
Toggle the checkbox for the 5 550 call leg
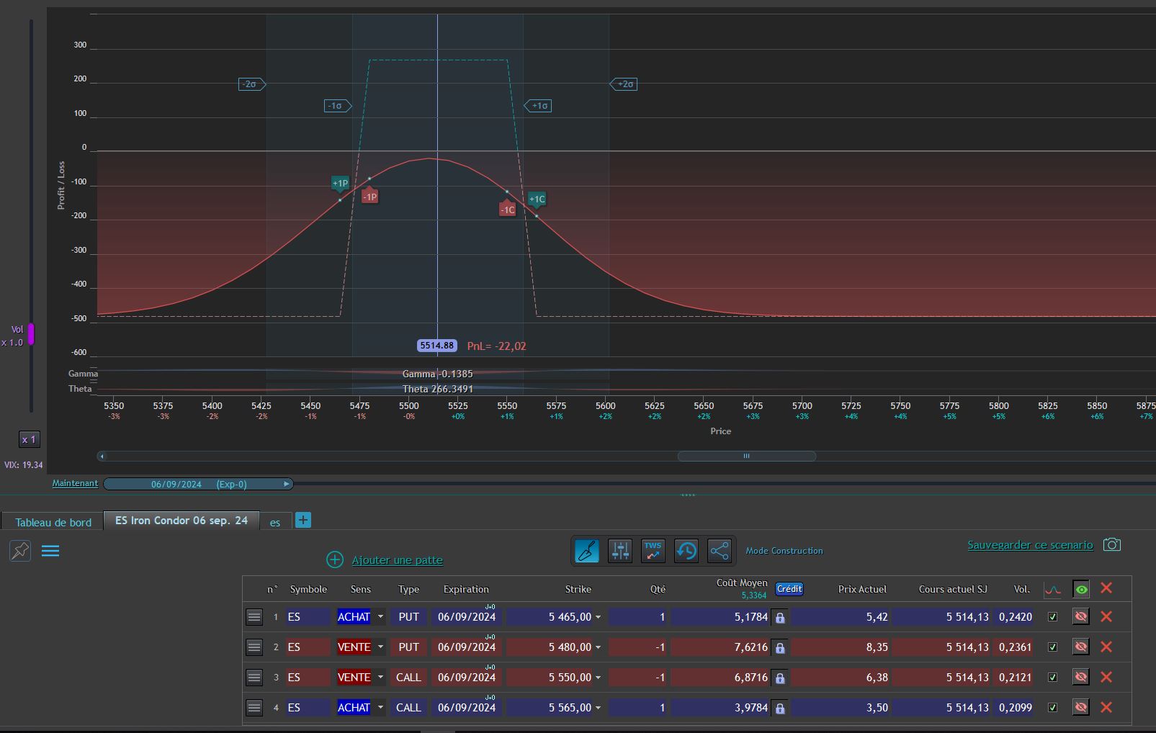click(x=1052, y=678)
